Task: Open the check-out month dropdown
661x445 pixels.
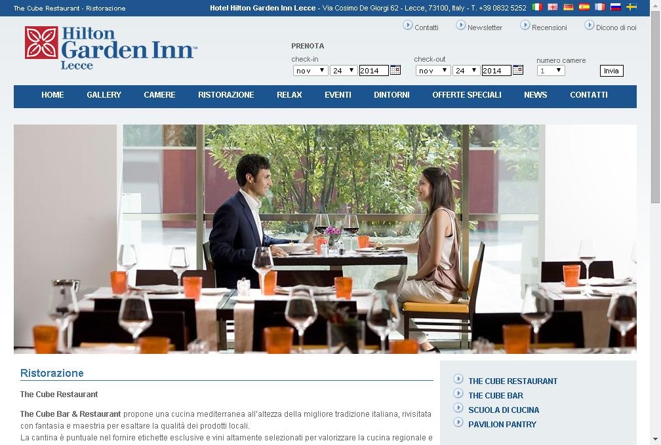Action: [433, 70]
